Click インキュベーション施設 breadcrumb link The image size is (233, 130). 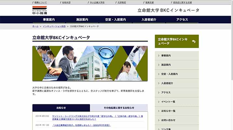54,26
